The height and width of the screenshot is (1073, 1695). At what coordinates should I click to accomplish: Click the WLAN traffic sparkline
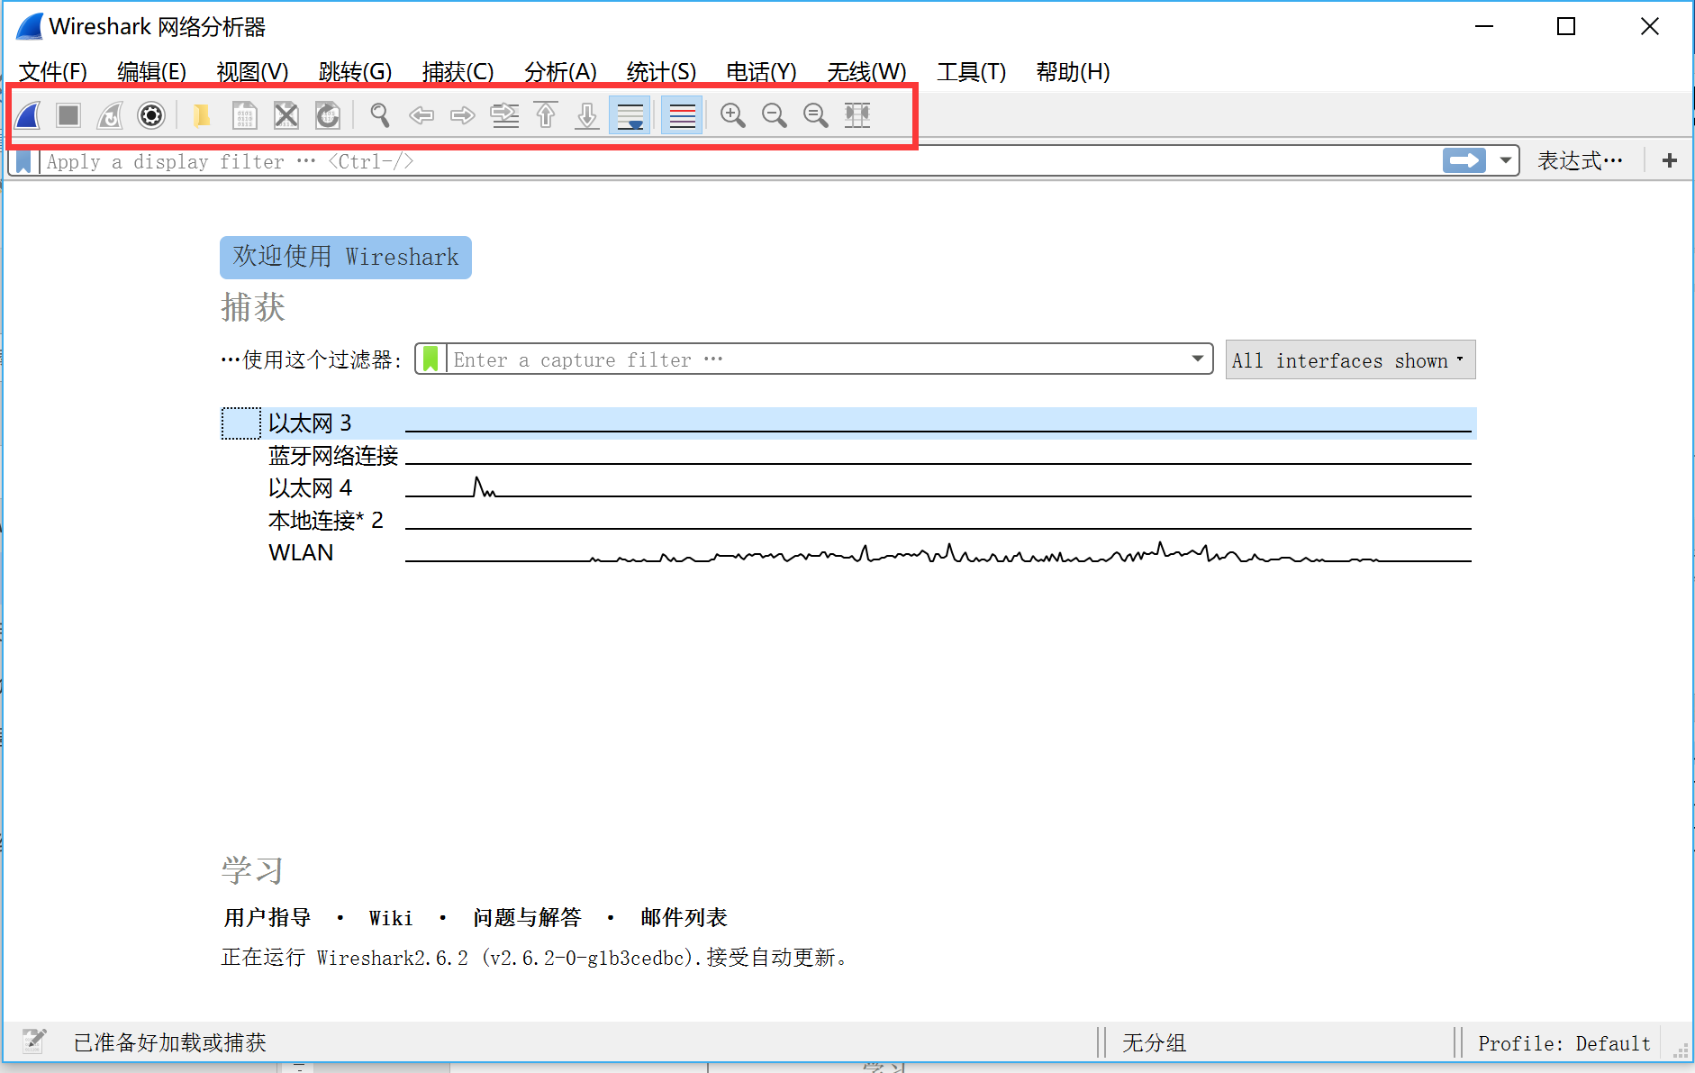[938, 552]
